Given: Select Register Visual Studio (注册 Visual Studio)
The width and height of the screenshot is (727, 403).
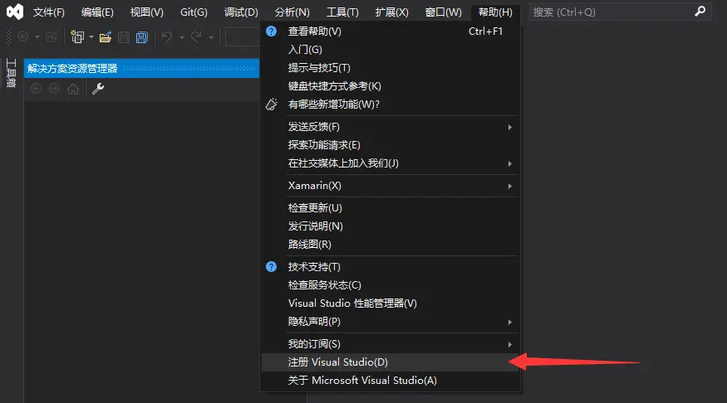Looking at the screenshot, I should pyautogui.click(x=338, y=362).
